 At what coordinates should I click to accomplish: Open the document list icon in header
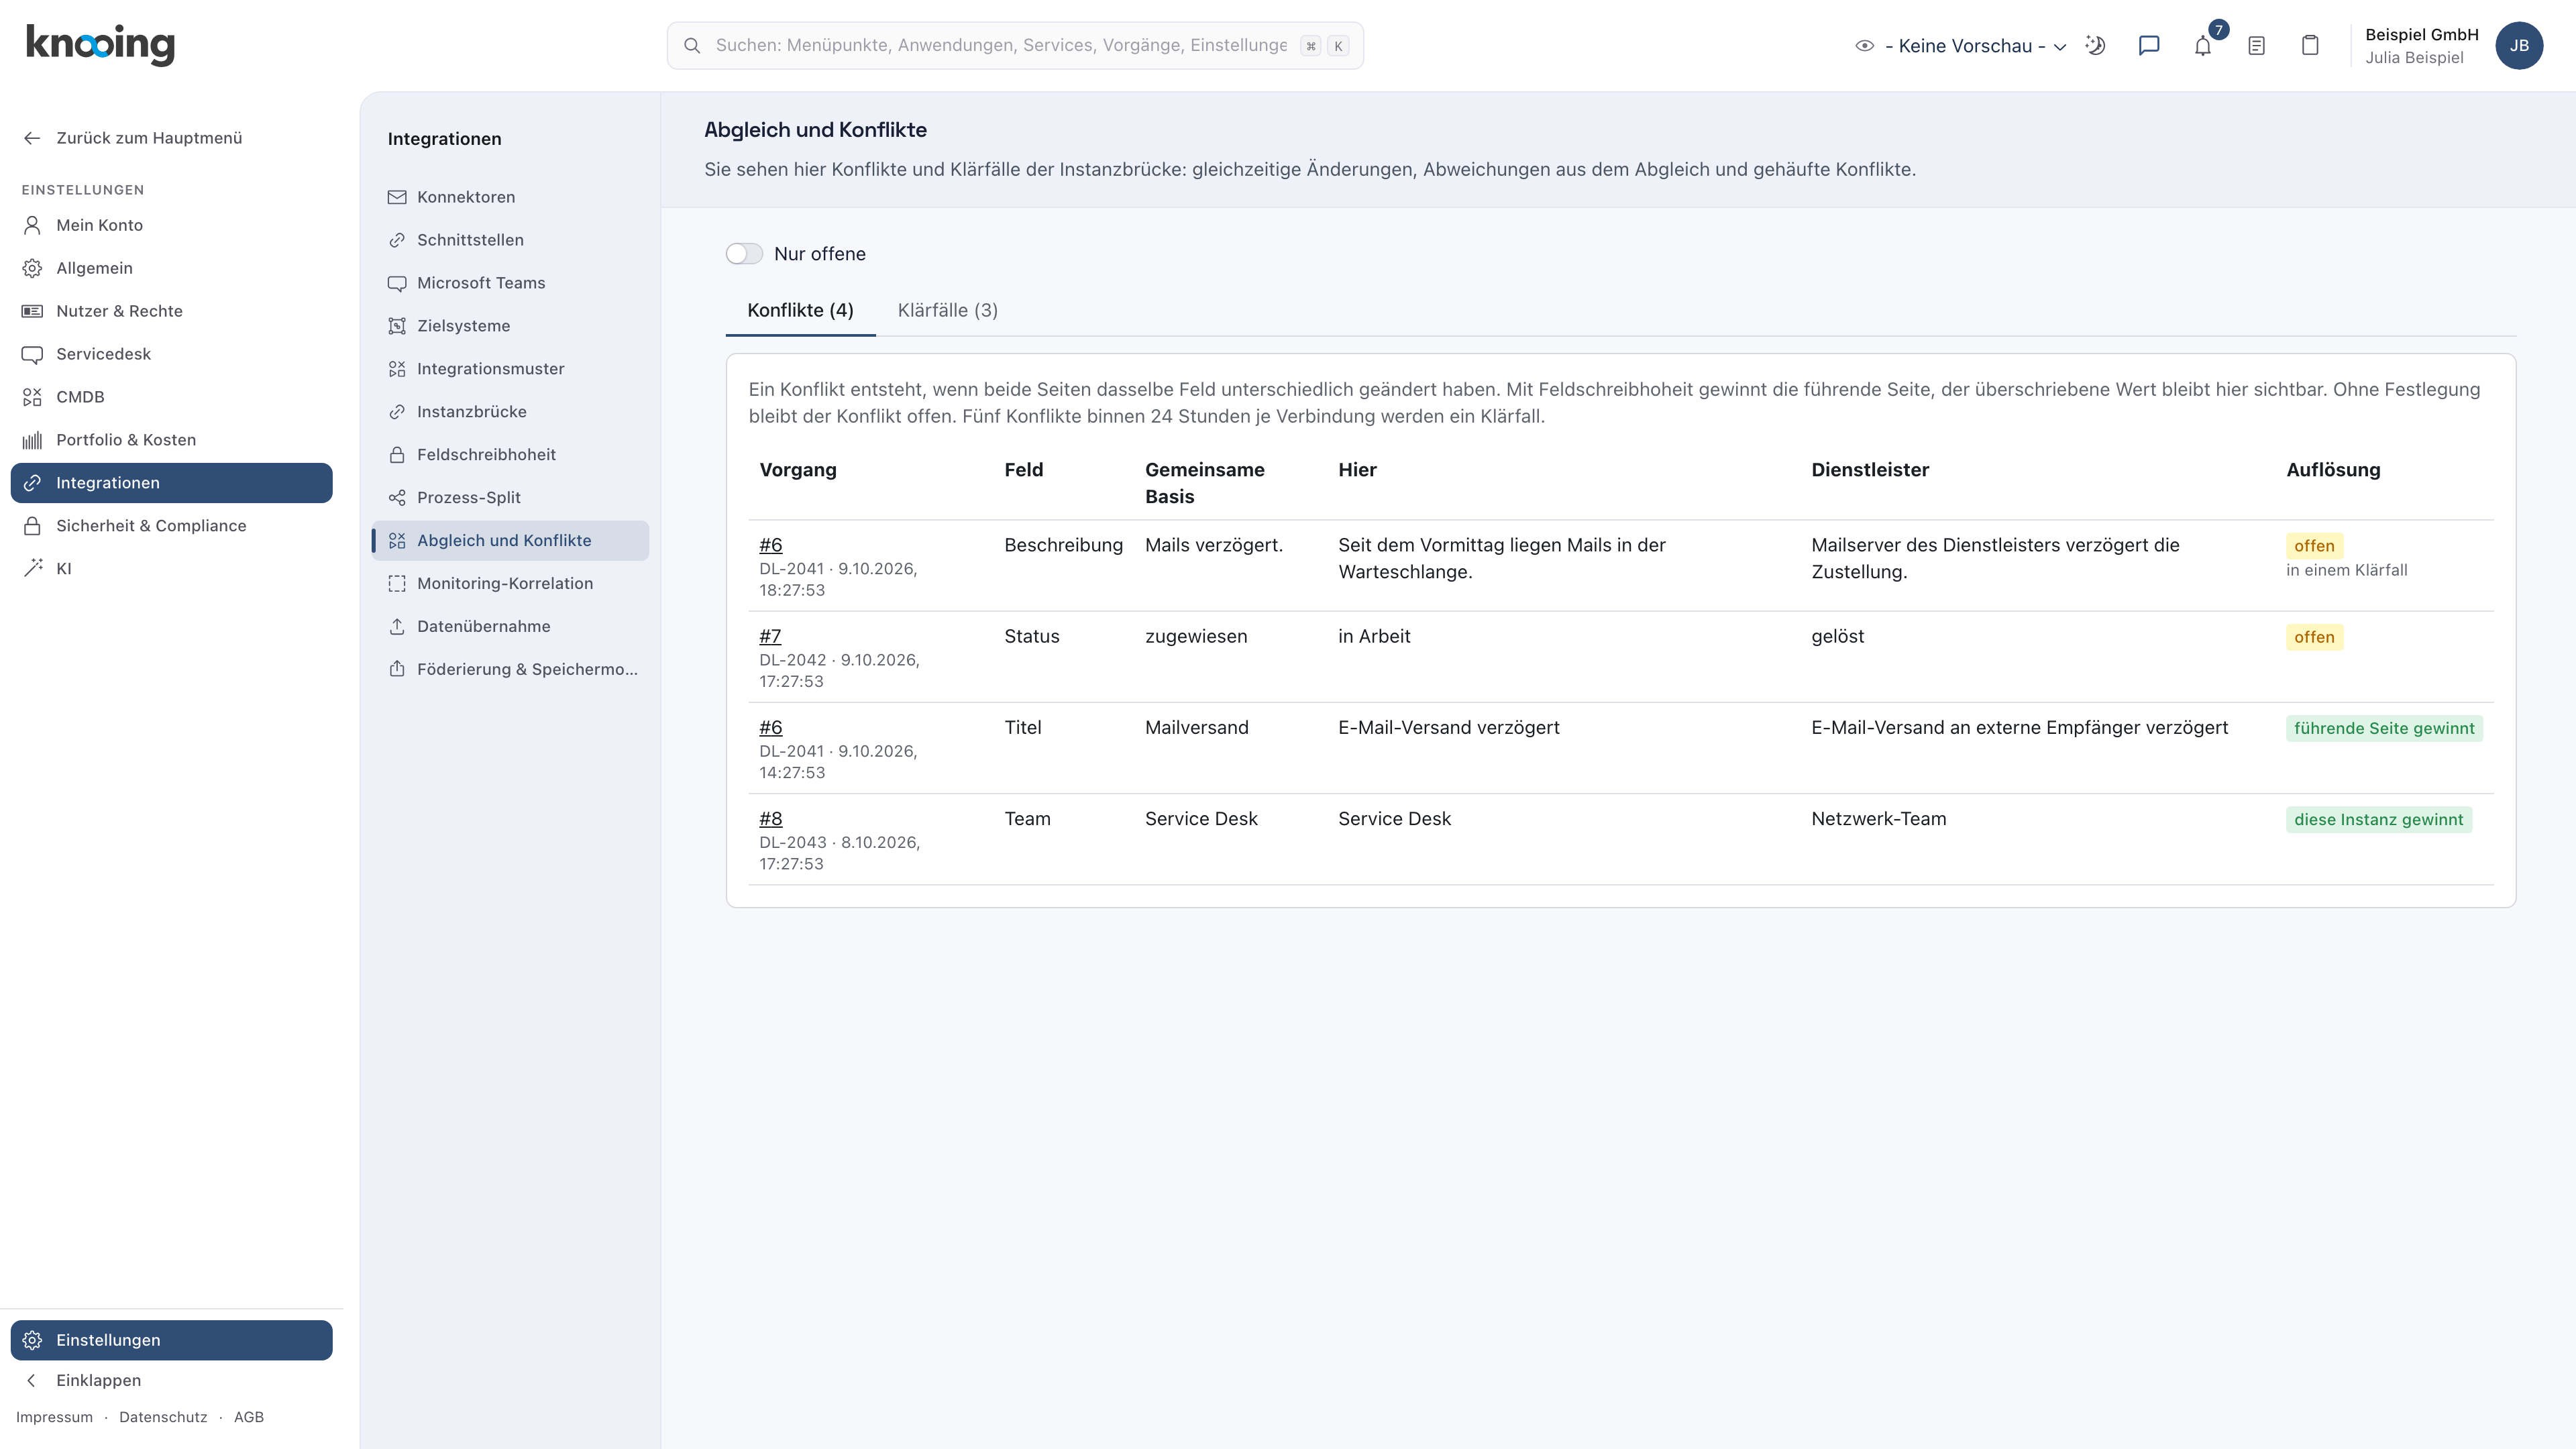click(2256, 46)
